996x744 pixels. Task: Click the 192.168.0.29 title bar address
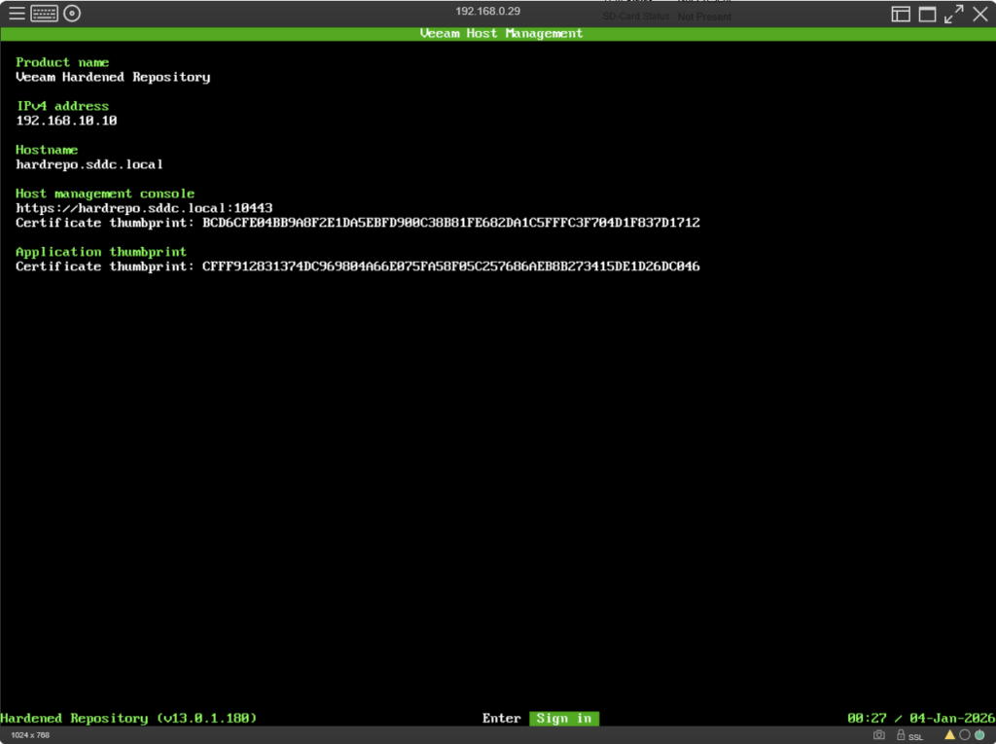point(487,11)
